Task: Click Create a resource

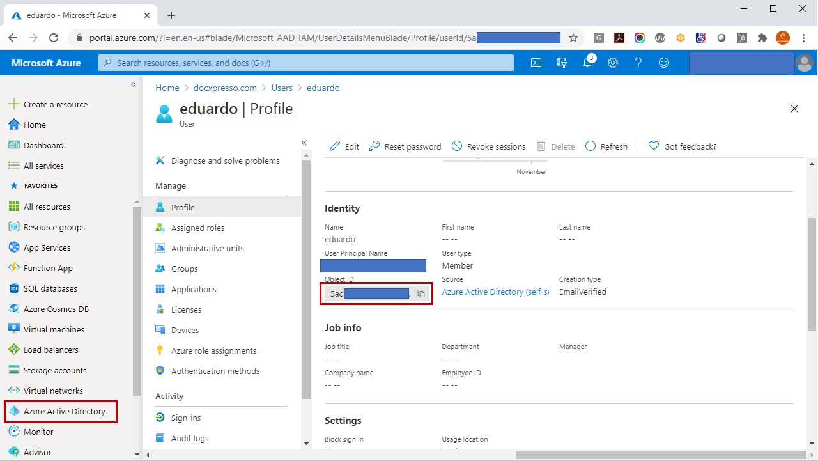Action: pyautogui.click(x=49, y=104)
